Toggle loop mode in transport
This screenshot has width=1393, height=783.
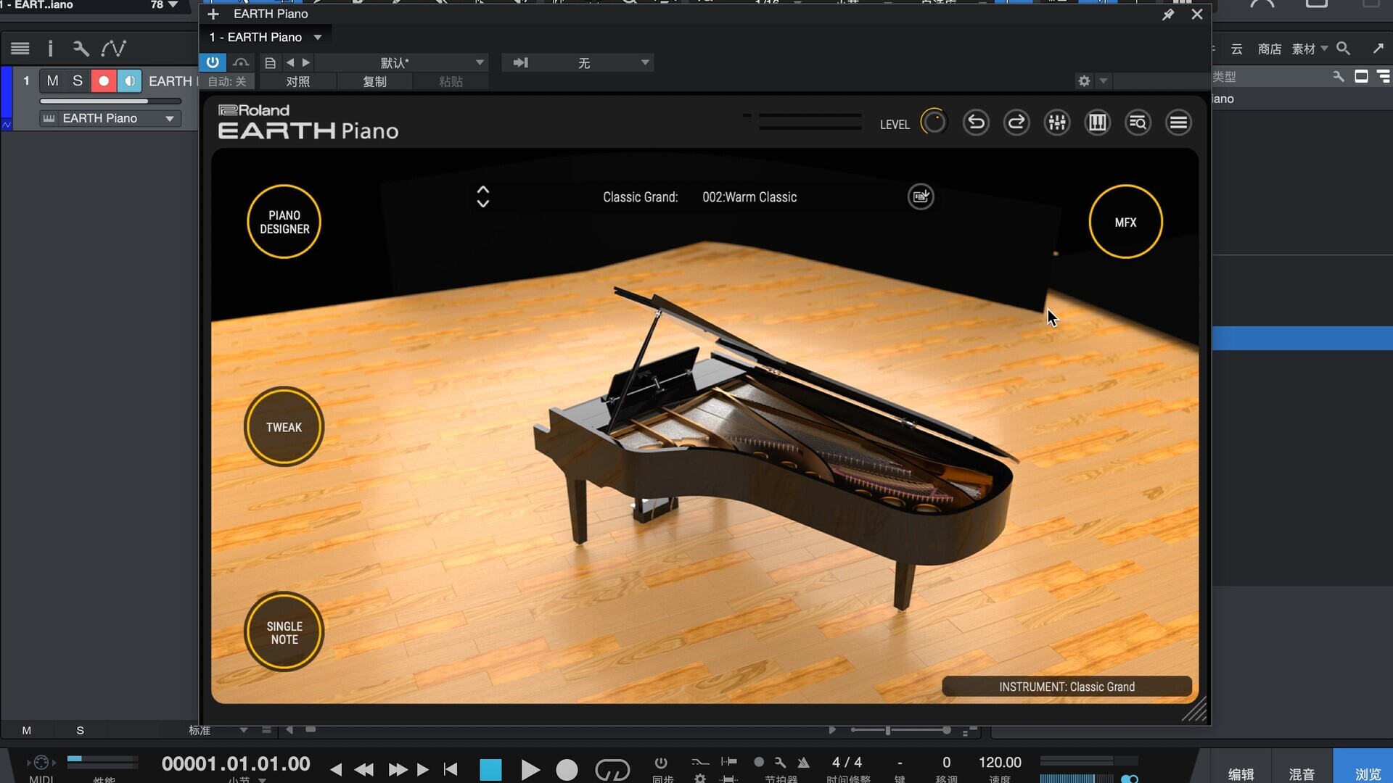(x=612, y=769)
